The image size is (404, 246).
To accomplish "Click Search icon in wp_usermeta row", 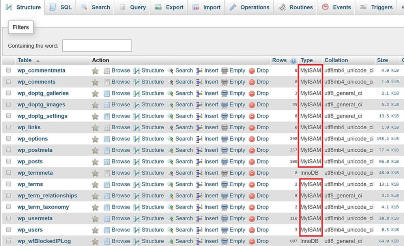I will point(170,218).
